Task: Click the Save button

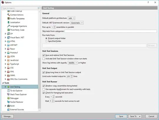Action: (121, 116)
